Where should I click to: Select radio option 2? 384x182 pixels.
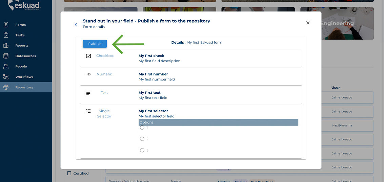142,139
